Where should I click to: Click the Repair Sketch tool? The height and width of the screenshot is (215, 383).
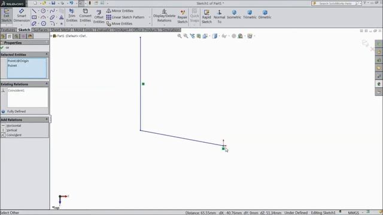point(182,17)
